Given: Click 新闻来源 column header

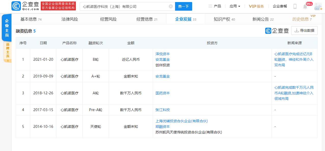Looking at the screenshot, I should [x=294, y=43].
